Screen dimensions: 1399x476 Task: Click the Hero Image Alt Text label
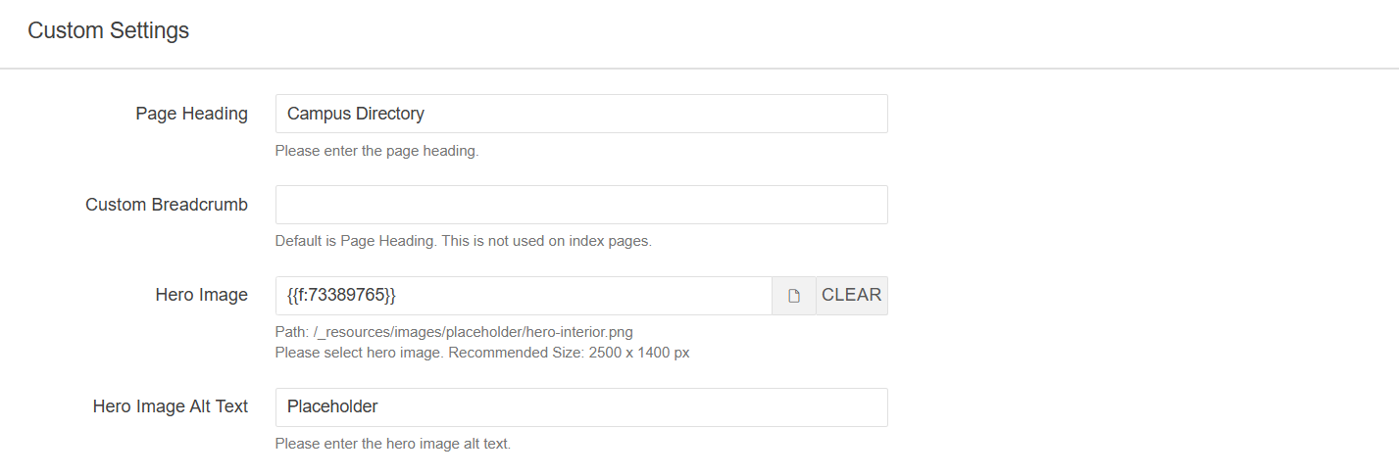pos(171,406)
